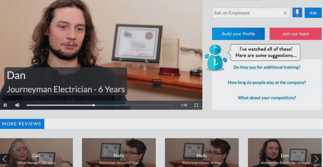
Task: Click the video progress bar
Action: (x=100, y=105)
